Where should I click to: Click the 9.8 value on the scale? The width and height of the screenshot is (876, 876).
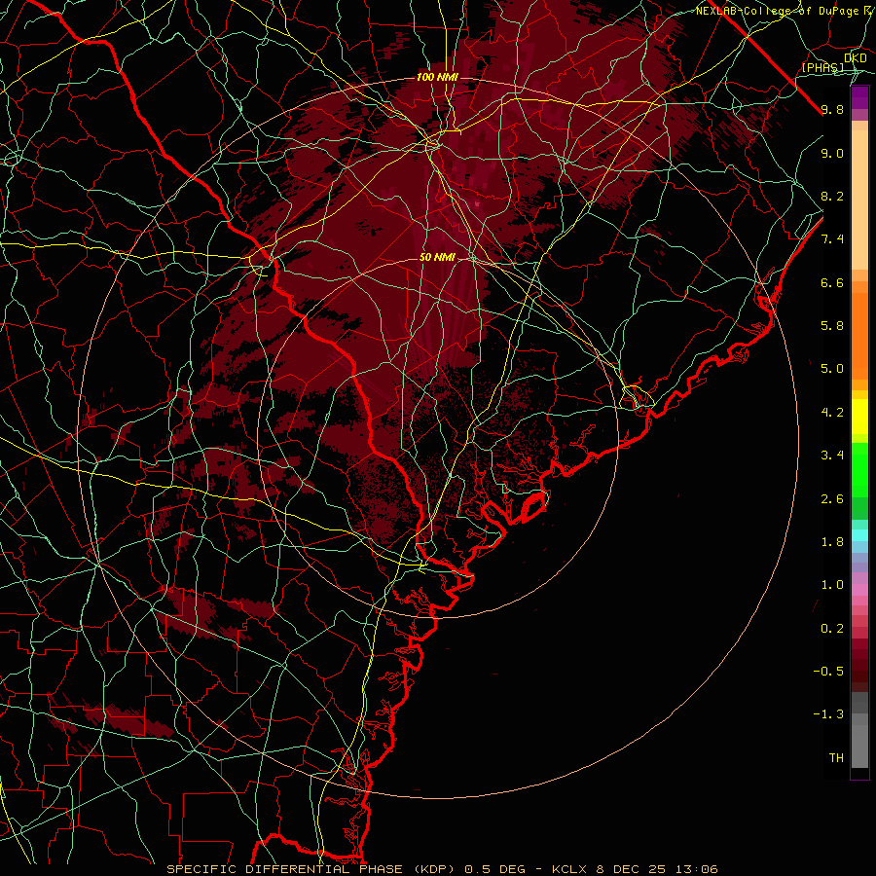point(832,109)
